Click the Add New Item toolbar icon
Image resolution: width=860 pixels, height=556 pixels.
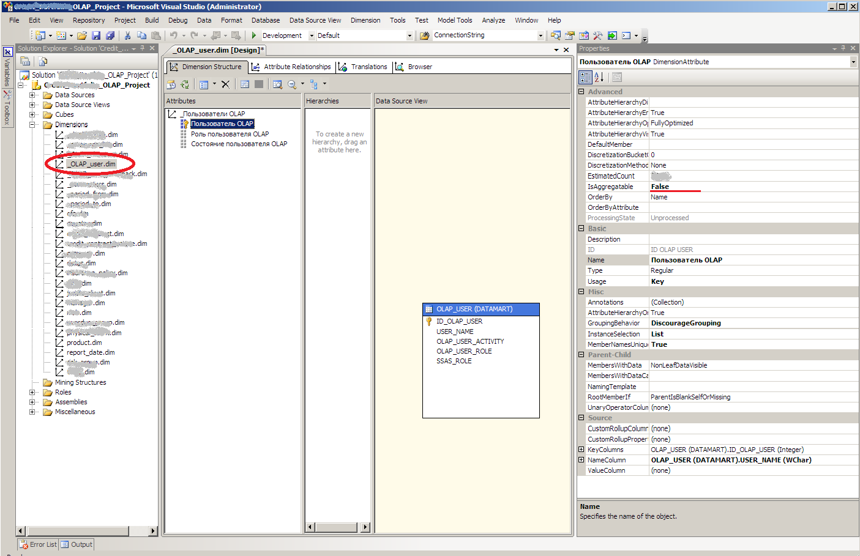point(61,35)
